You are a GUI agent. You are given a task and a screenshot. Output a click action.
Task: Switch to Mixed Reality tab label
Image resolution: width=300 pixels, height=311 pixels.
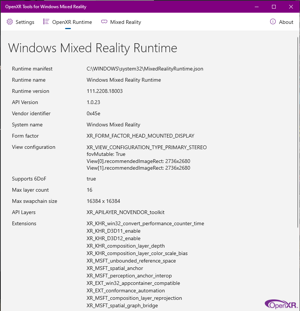[x=126, y=22]
